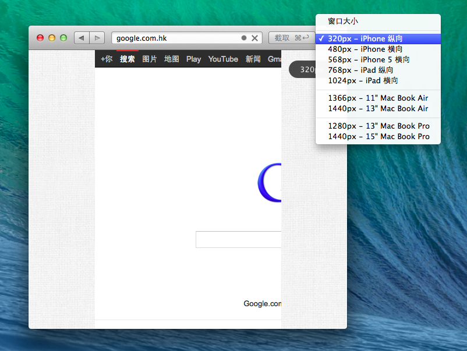The image size is (467, 351).
Task: Stop loading with the X icon
Action: [x=254, y=38]
